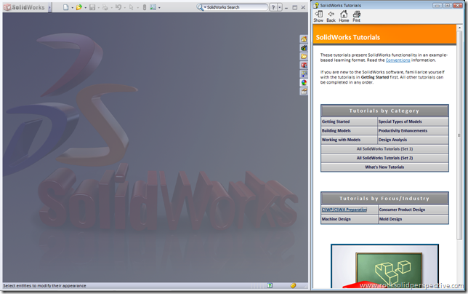The image size is (468, 294).
Task: Open the Conventions link
Action: click(x=398, y=60)
